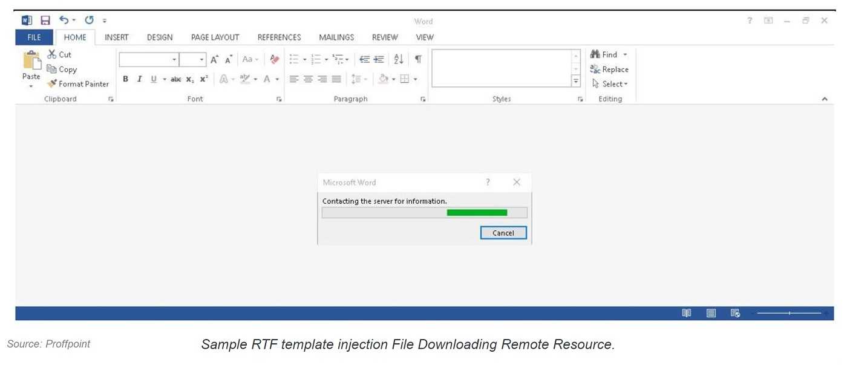The image size is (847, 365).
Task: Click the dialog's help question mark
Action: point(488,182)
